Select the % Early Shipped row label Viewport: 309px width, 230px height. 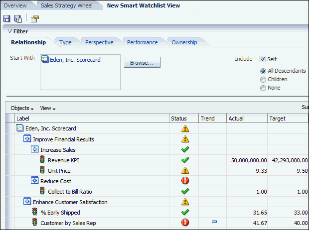point(60,213)
